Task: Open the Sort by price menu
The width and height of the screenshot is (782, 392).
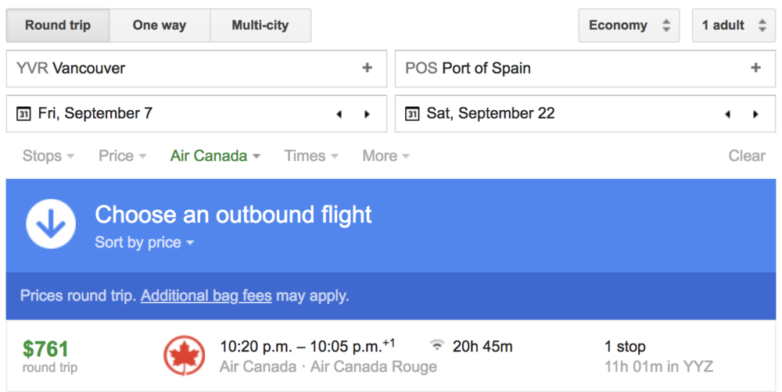Action: tap(145, 242)
